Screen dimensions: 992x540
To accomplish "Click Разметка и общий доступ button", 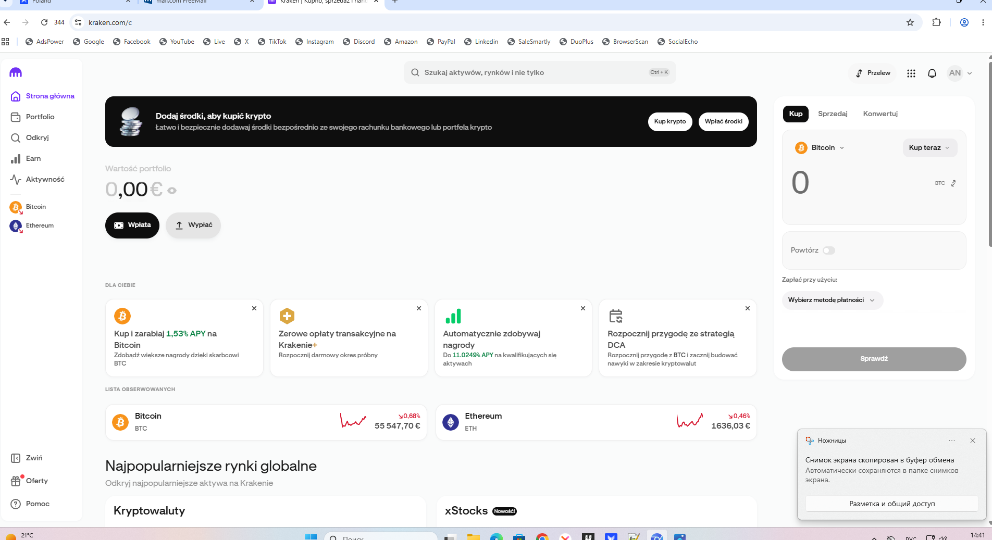I will pyautogui.click(x=892, y=504).
